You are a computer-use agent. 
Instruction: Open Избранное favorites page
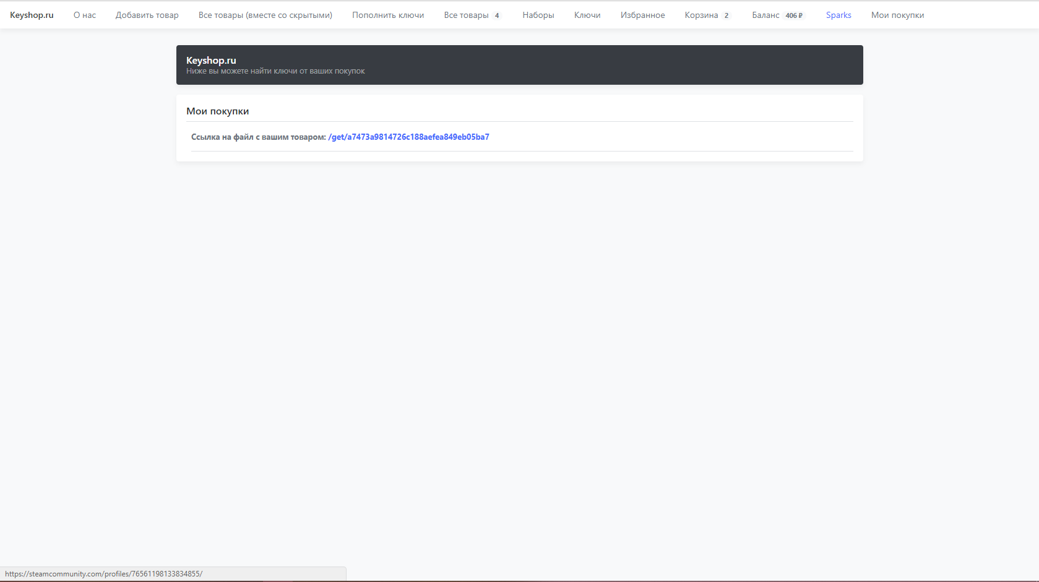click(642, 15)
